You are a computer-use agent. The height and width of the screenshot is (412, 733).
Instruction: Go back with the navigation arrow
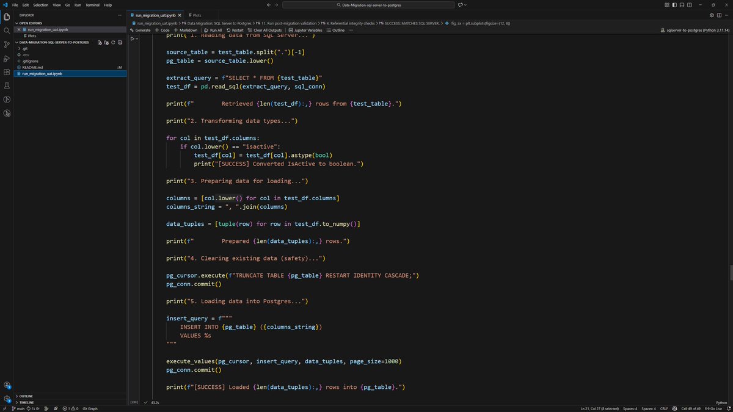click(x=269, y=4)
